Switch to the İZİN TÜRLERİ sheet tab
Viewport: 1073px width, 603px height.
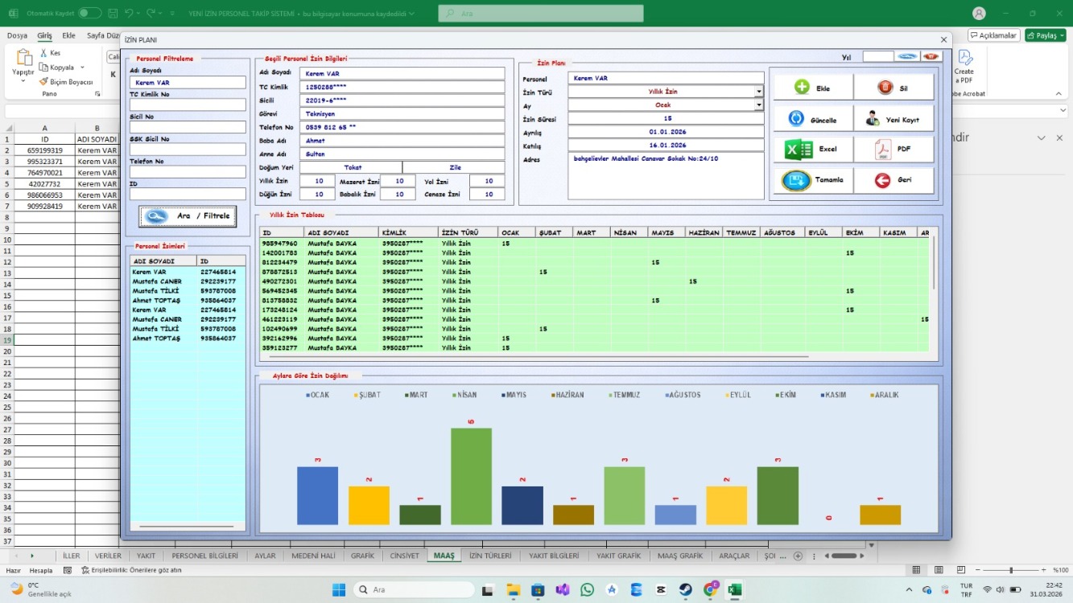click(x=490, y=556)
